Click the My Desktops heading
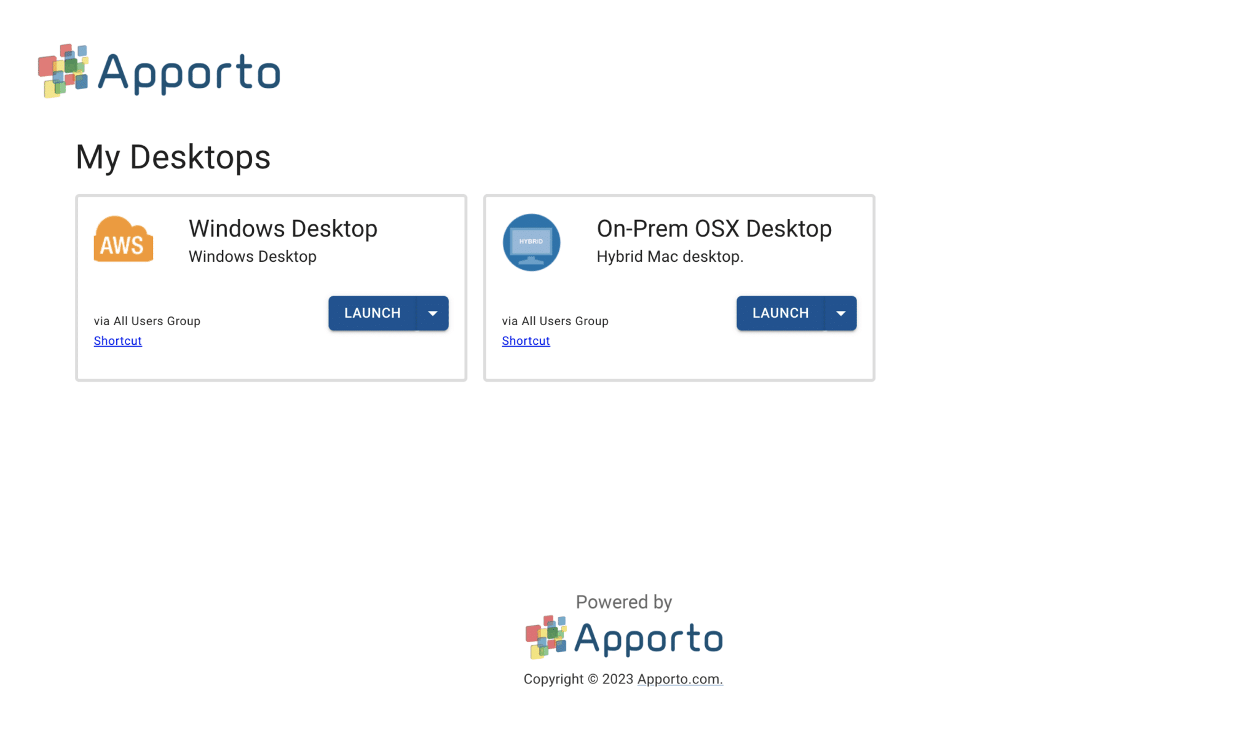1259x743 pixels. (173, 158)
